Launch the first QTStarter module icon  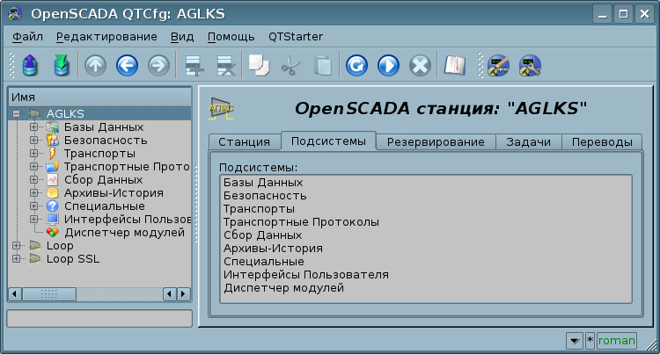pos(498,66)
